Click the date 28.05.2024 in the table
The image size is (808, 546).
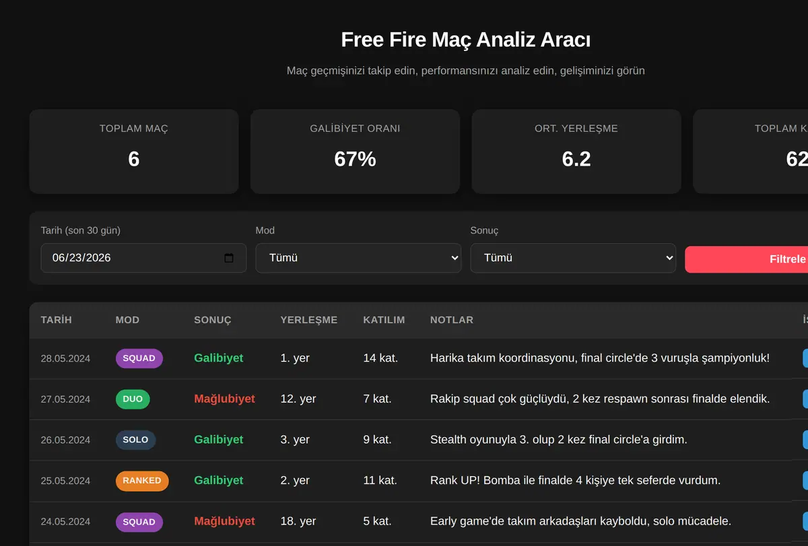pyautogui.click(x=65, y=358)
